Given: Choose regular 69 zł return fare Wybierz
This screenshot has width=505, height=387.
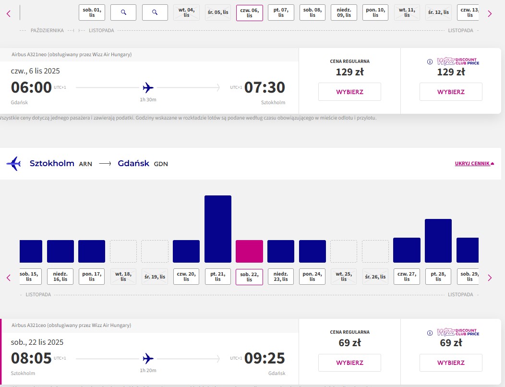Looking at the screenshot, I should [x=350, y=363].
